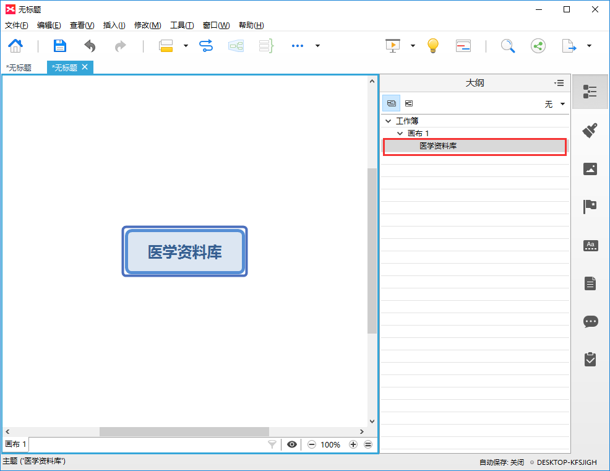610x471 pixels.
Task: Collapse the 画布 1 tree node
Action: [x=400, y=134]
